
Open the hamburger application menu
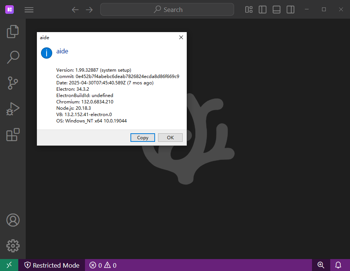29,10
